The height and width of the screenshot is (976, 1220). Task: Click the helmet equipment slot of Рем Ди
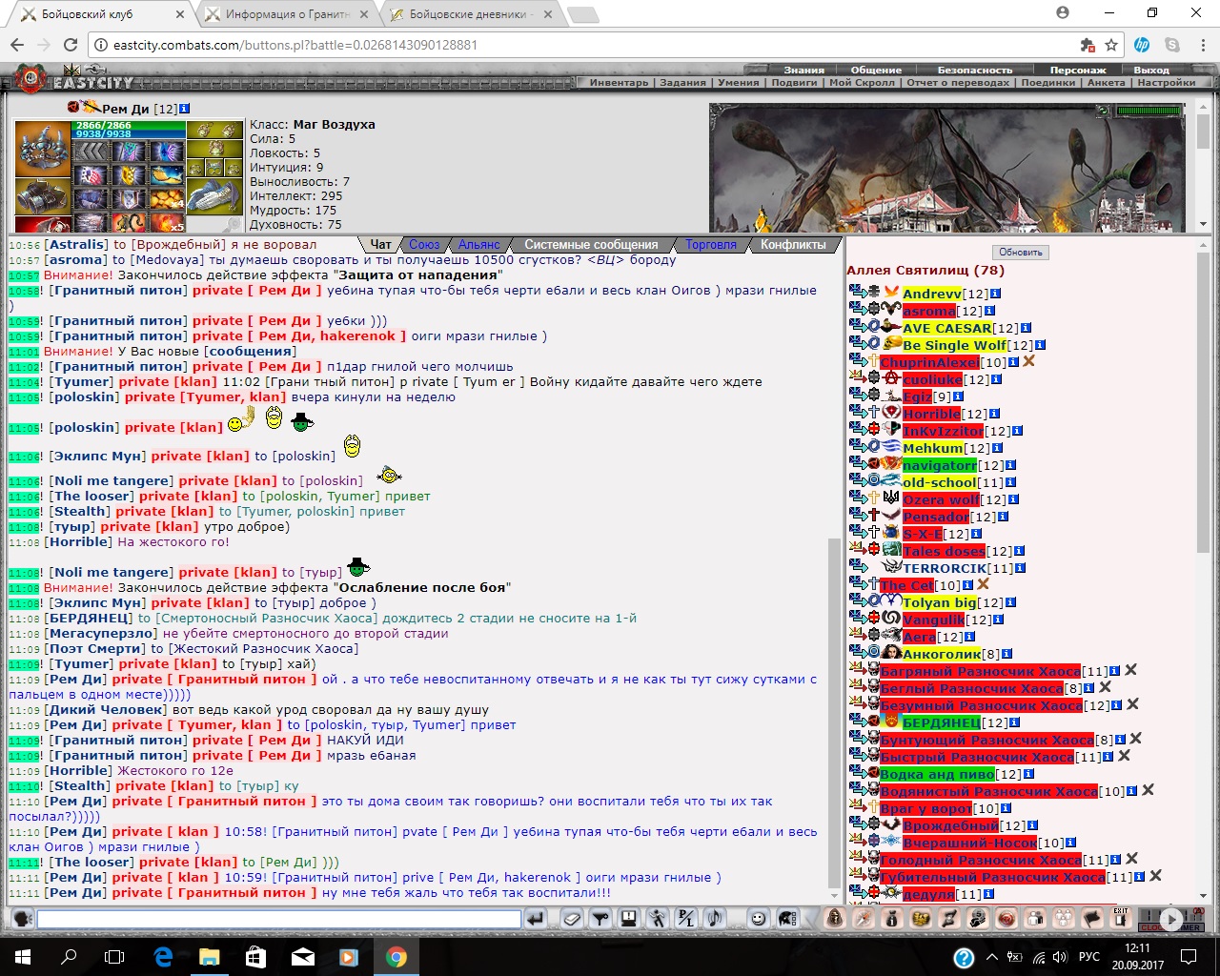(x=43, y=149)
